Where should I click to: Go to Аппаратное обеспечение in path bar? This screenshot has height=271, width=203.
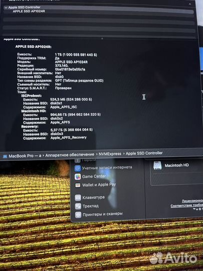[70, 155]
